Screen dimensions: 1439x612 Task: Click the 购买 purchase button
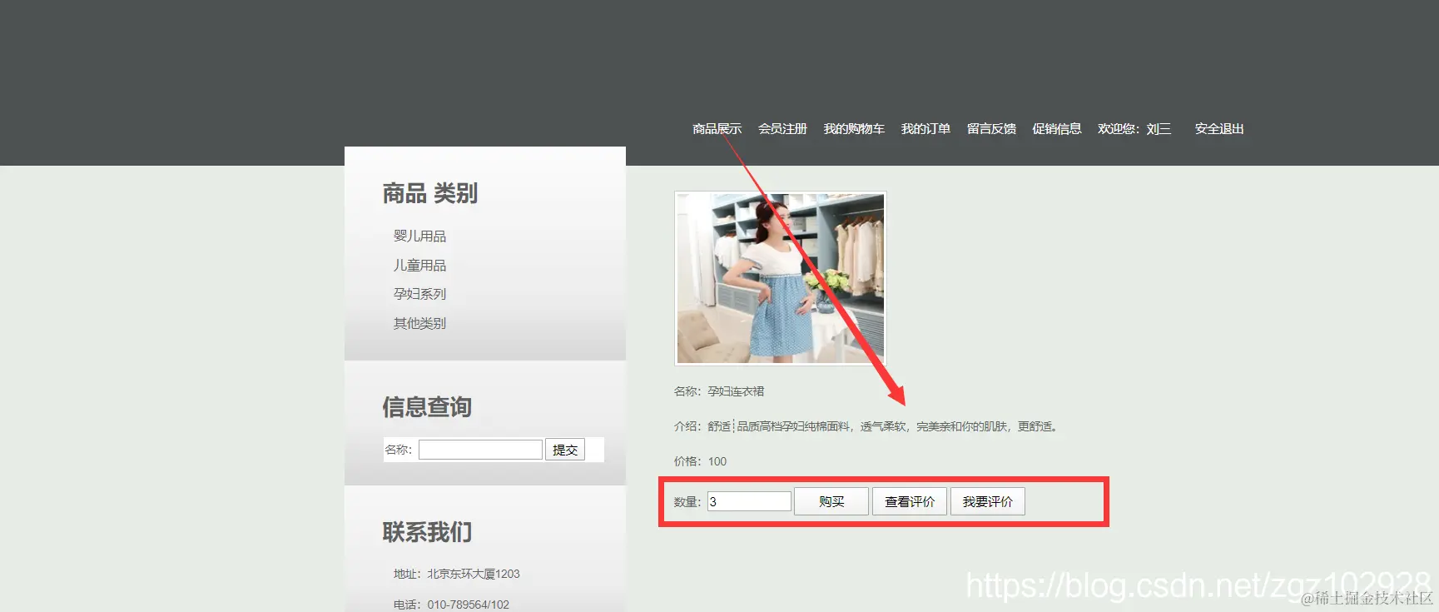point(831,501)
